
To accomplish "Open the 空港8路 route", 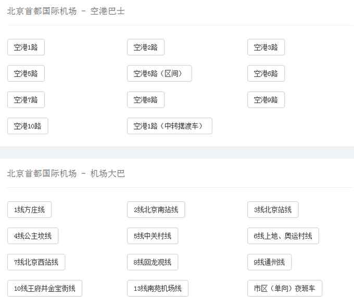I will click(x=146, y=100).
